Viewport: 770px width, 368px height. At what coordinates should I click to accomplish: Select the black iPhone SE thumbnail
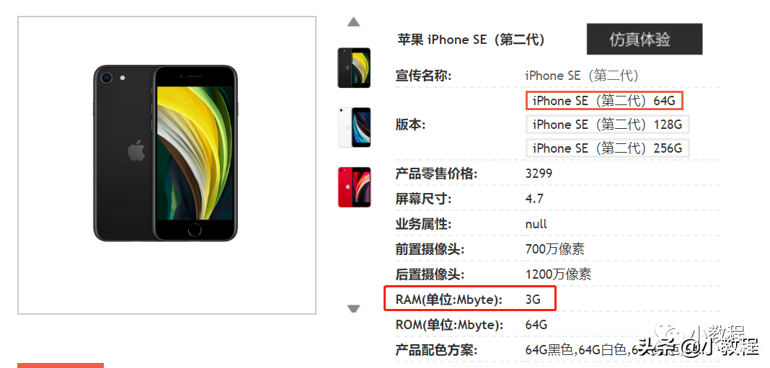pyautogui.click(x=354, y=68)
